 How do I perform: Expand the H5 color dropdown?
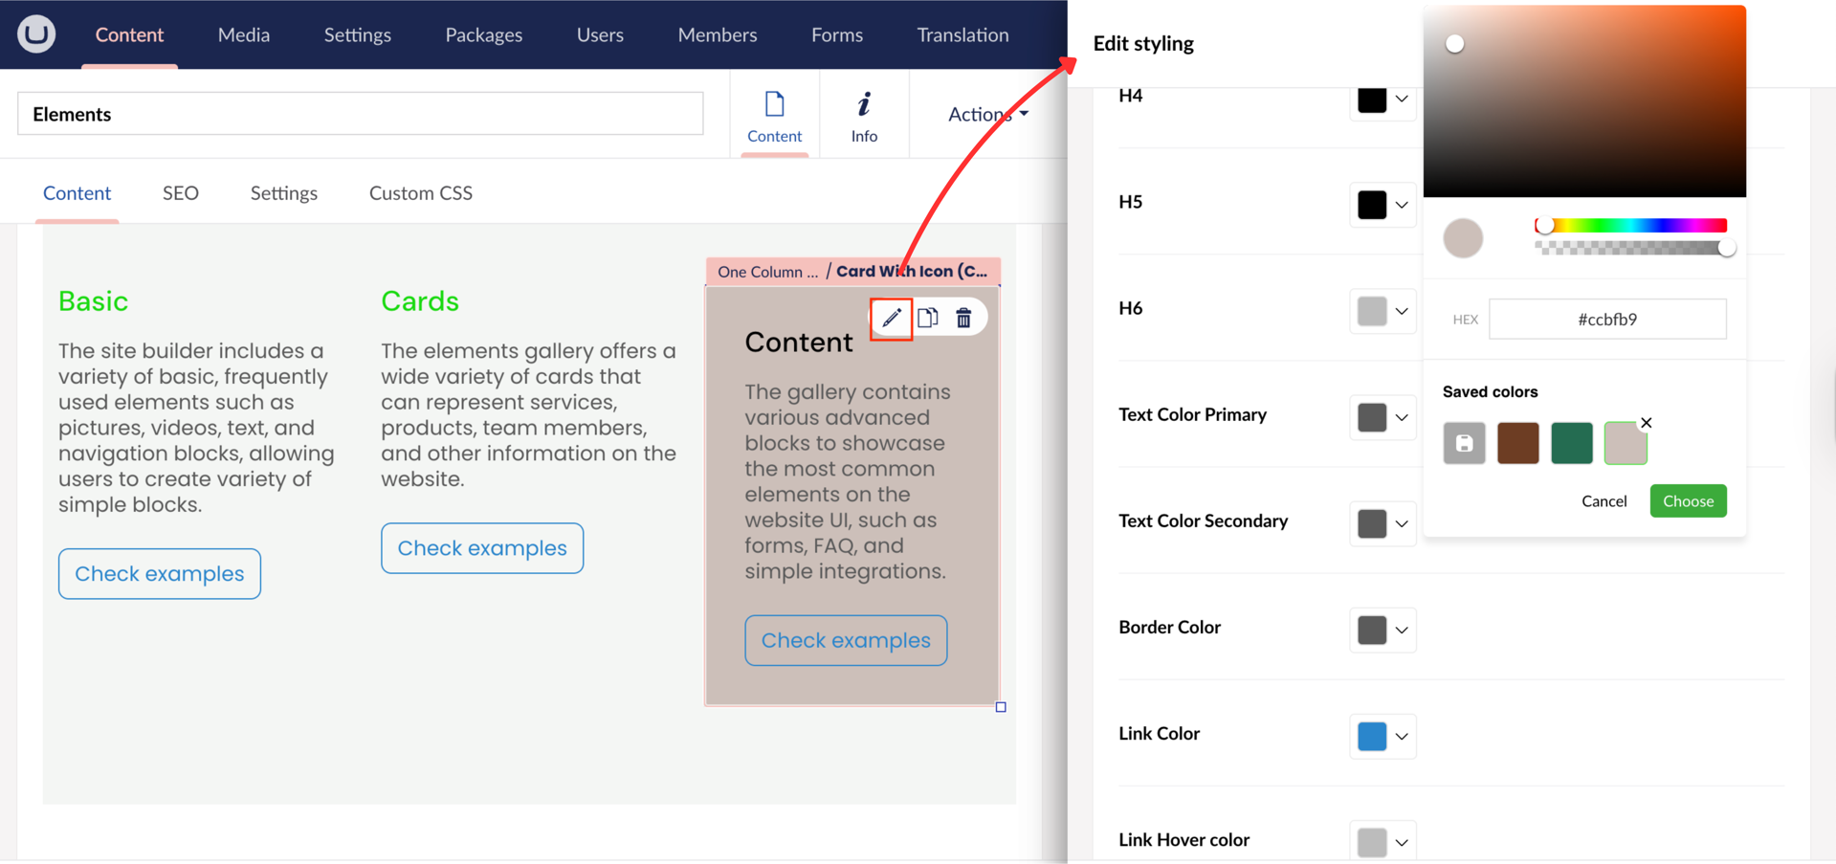[x=1401, y=205]
